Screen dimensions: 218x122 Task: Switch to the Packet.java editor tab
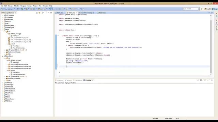click(x=103, y=13)
